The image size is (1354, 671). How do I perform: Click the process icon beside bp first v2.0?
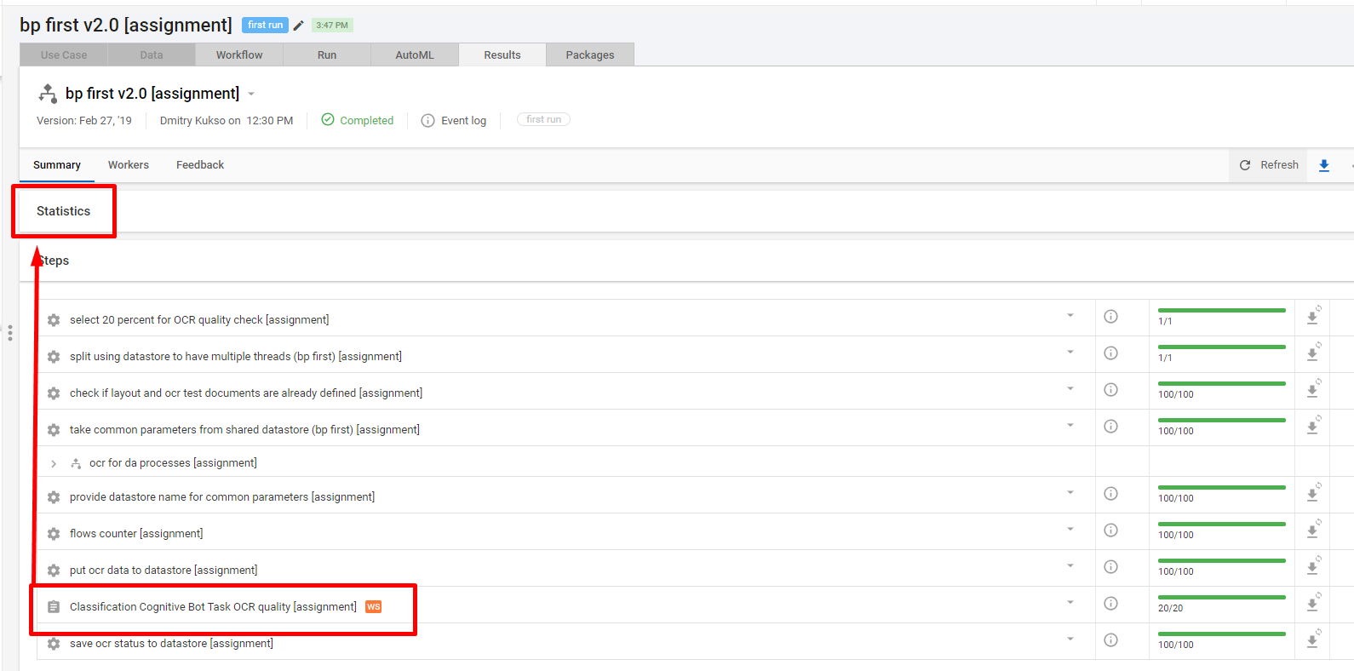tap(48, 94)
